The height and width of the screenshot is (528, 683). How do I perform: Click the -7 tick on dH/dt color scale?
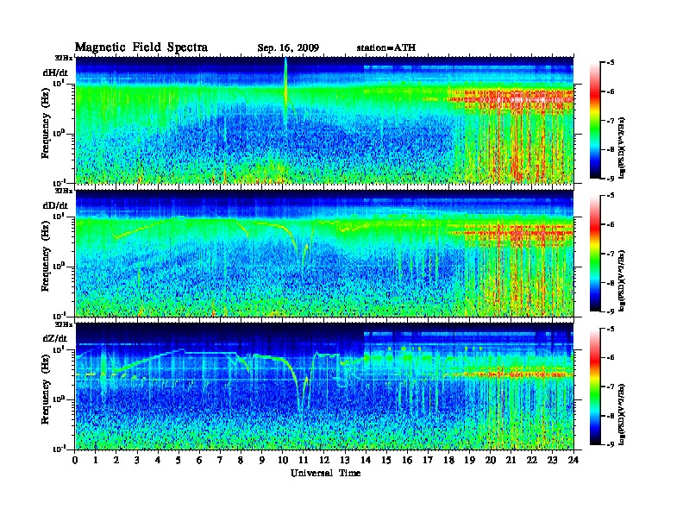coord(611,121)
